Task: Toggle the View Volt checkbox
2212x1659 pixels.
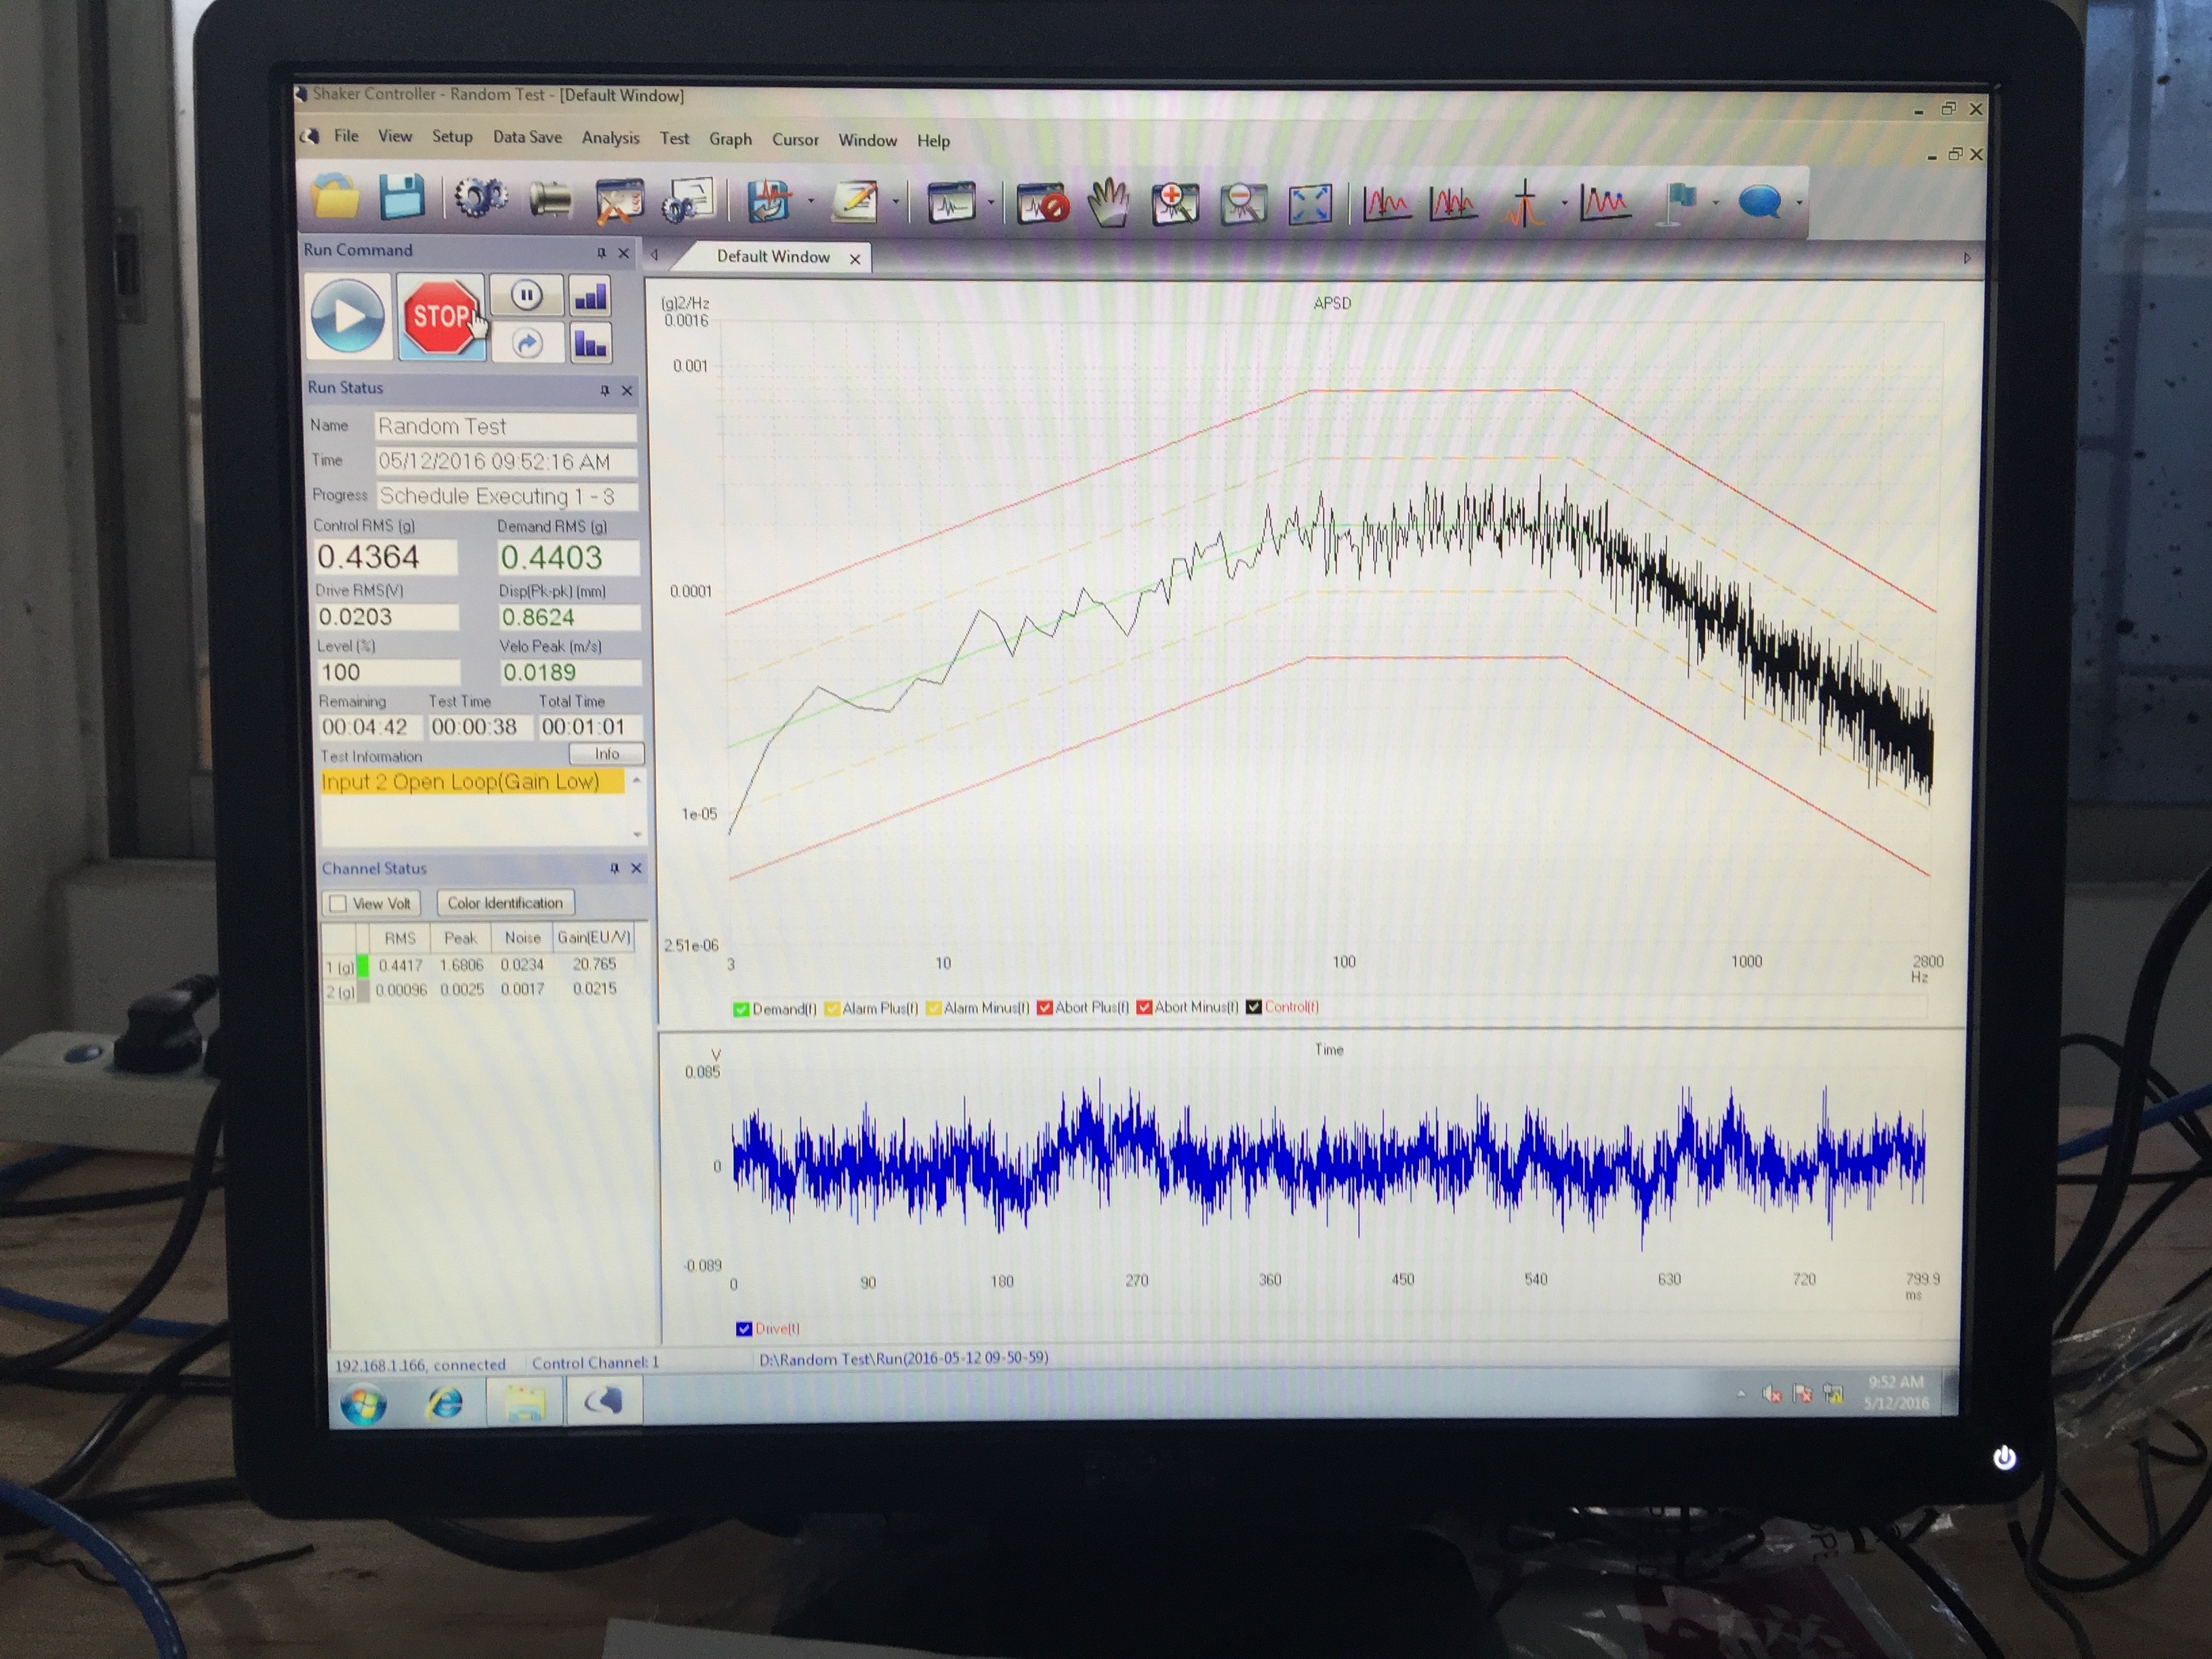Action: [338, 904]
